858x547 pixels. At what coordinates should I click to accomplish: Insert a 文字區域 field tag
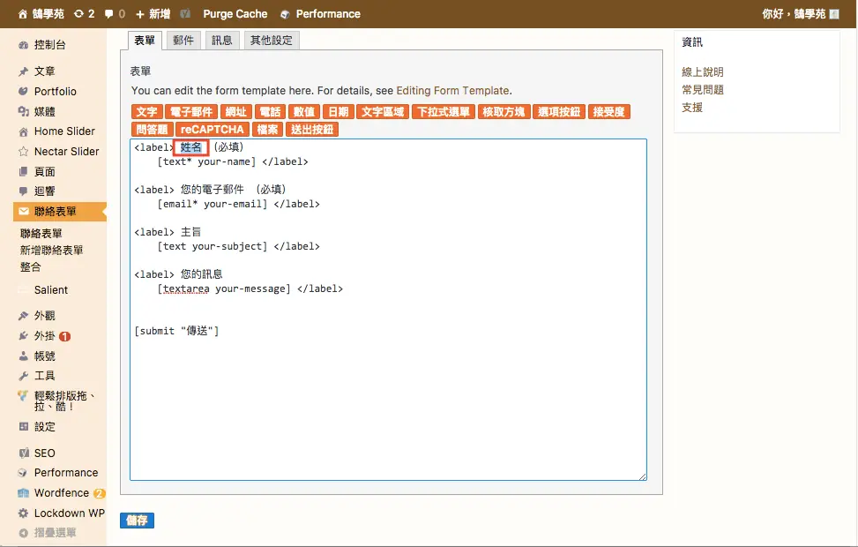(x=383, y=112)
